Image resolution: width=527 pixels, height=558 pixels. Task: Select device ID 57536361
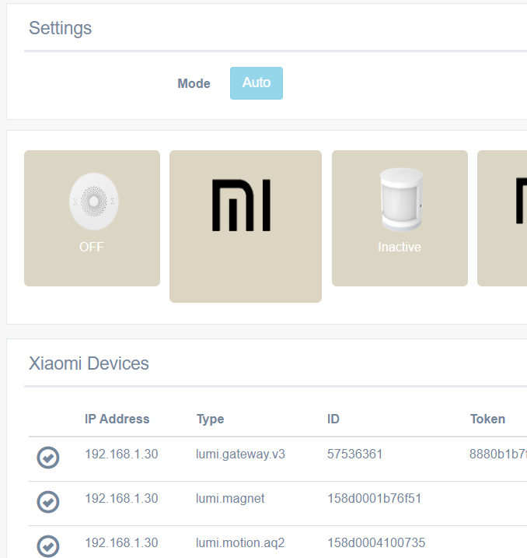354,454
